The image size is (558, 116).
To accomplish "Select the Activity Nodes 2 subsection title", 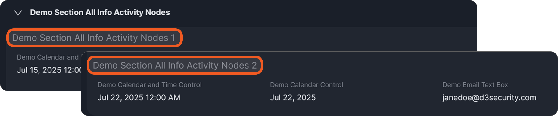I will click(175, 65).
